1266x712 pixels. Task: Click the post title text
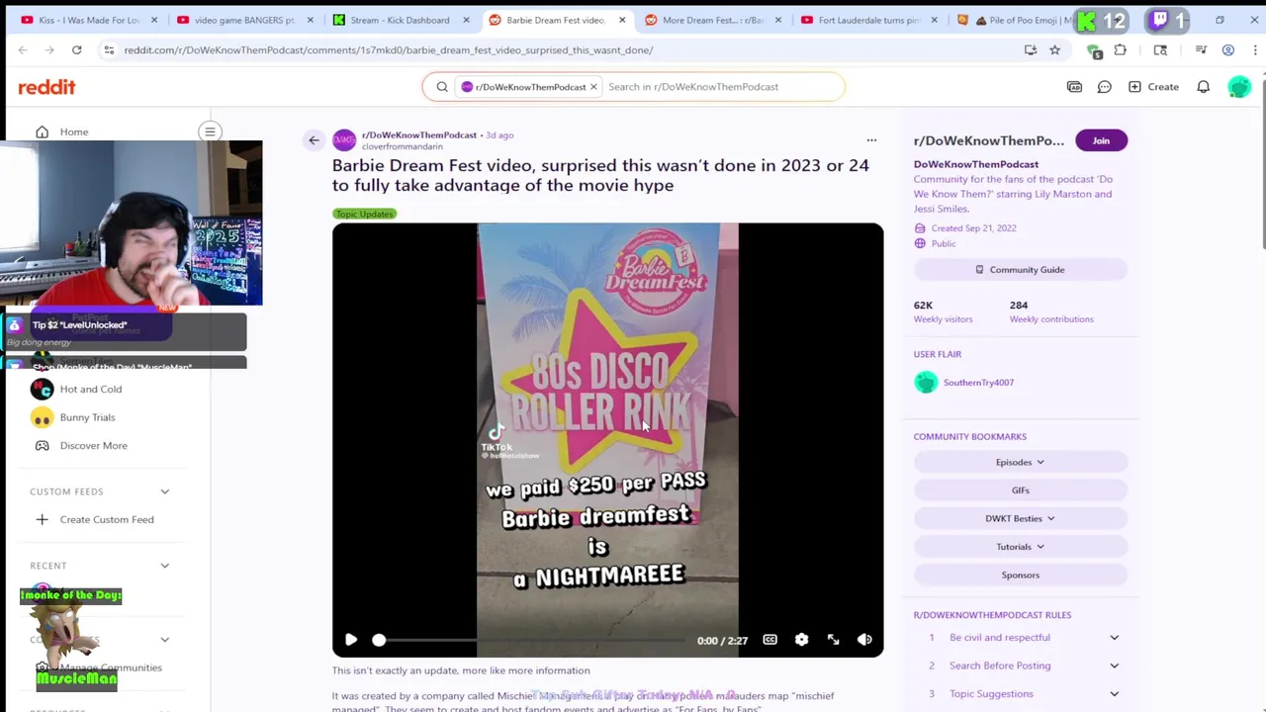[600, 175]
